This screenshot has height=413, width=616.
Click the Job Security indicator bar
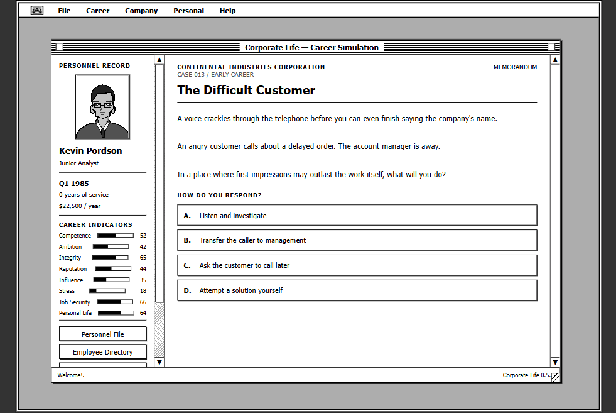tap(115, 302)
